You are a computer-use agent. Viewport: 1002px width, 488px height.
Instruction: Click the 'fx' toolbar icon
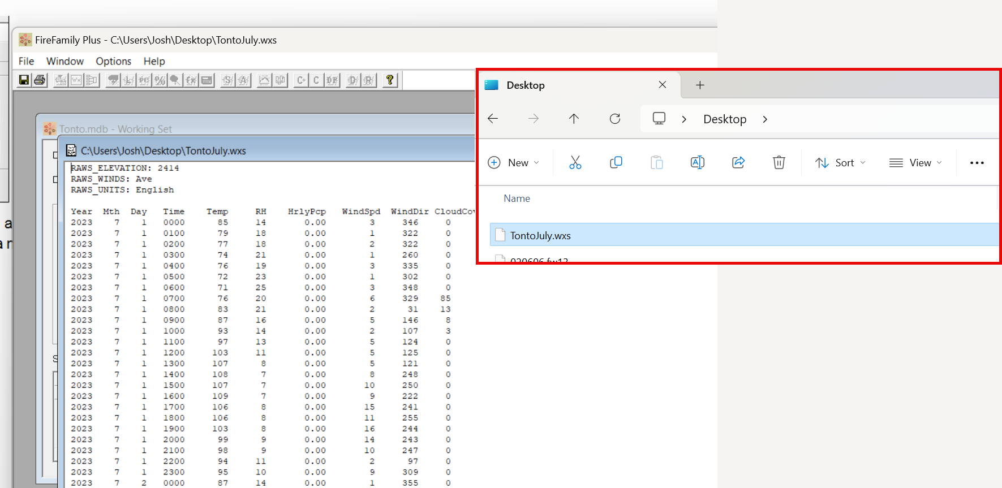pos(191,80)
